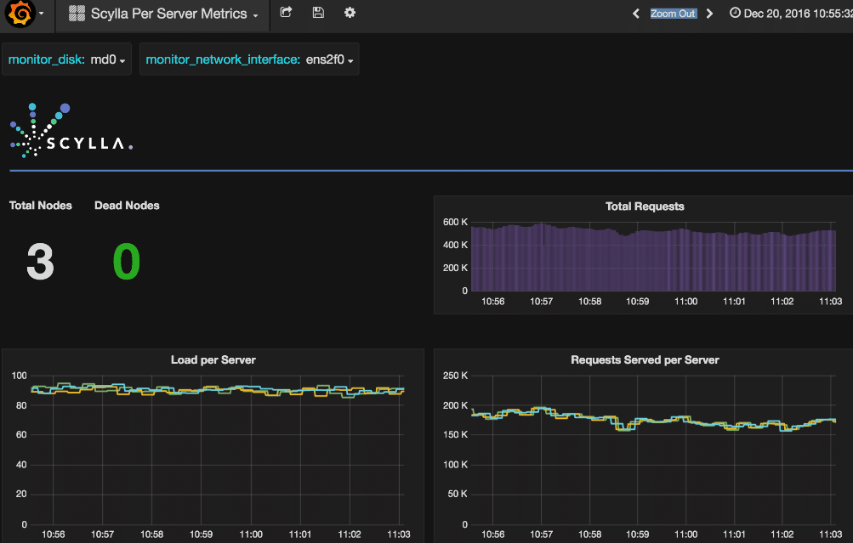This screenshot has height=543, width=853.
Task: Expand the monitor_disk md0 dropdown
Action: point(108,59)
